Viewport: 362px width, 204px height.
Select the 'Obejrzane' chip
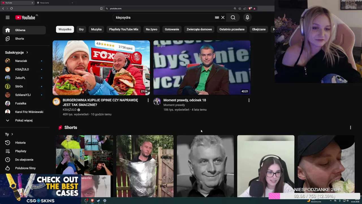pos(259,29)
